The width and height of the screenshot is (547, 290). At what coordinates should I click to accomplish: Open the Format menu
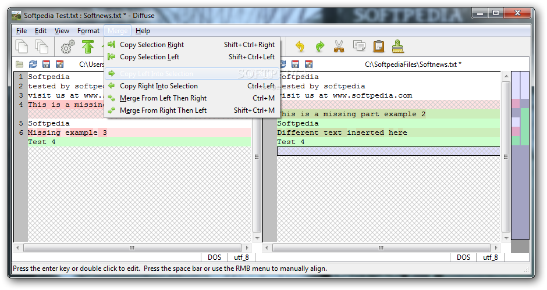point(88,31)
